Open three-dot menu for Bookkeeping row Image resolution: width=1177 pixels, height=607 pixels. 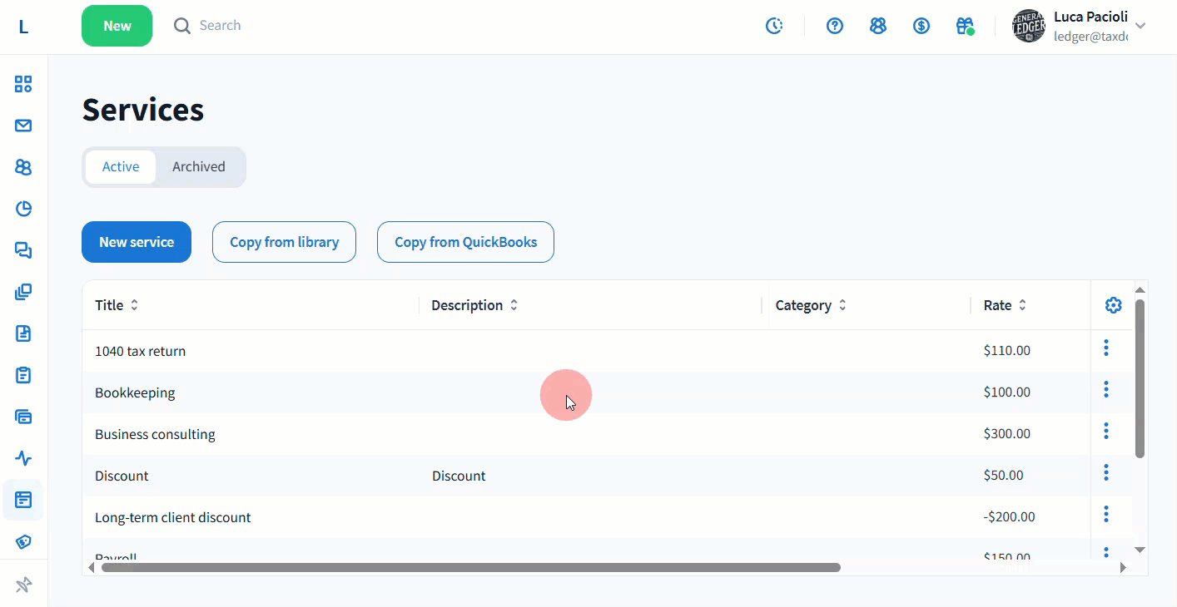pos(1106,389)
